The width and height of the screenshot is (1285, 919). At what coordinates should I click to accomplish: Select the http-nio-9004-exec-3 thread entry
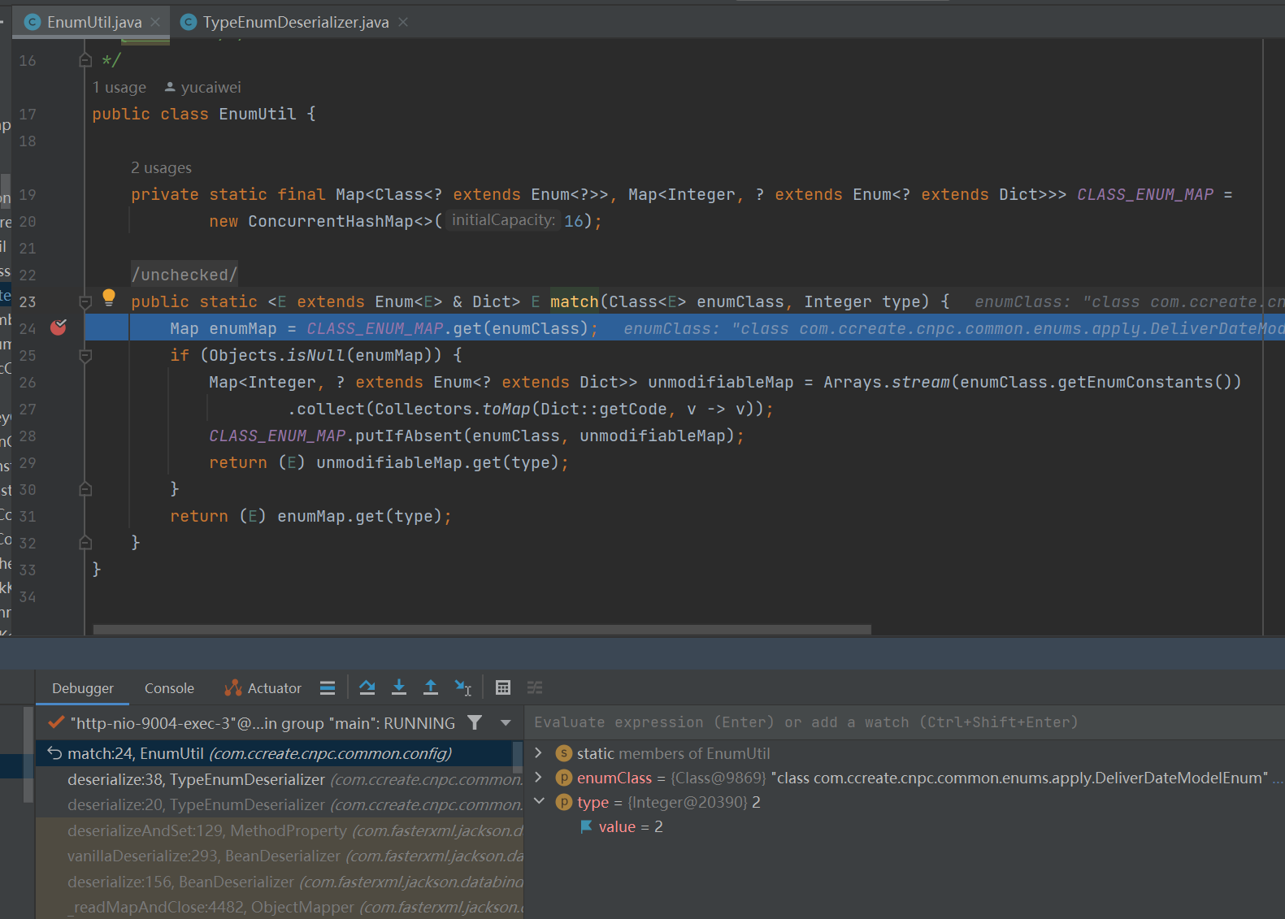coord(263,723)
